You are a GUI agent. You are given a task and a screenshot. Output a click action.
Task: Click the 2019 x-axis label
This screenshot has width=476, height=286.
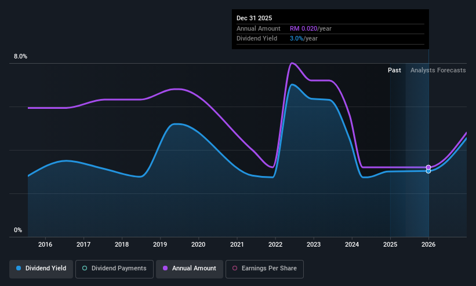click(160, 244)
